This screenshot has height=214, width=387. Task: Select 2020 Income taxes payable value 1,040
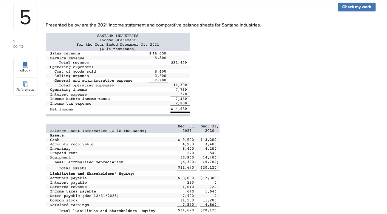tap(211, 191)
